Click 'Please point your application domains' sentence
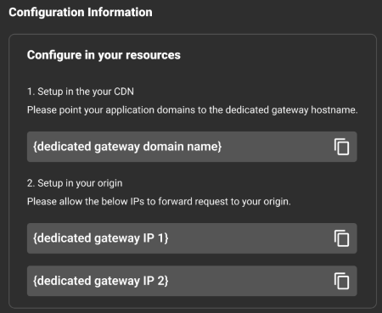Screen dimensions: 382x313 [x=193, y=109]
